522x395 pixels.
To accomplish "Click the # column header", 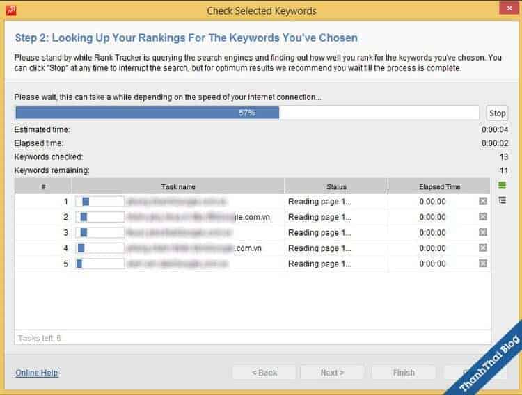I will pyautogui.click(x=43, y=186).
